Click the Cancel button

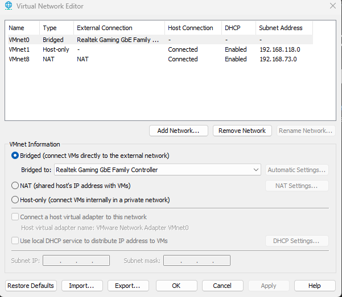point(222,286)
